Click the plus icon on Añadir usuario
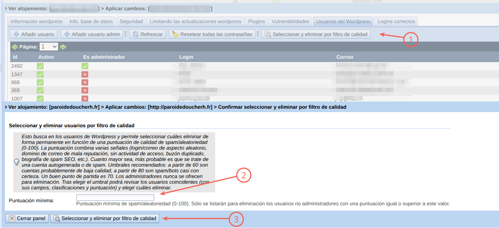The image size is (499, 228). [16, 34]
